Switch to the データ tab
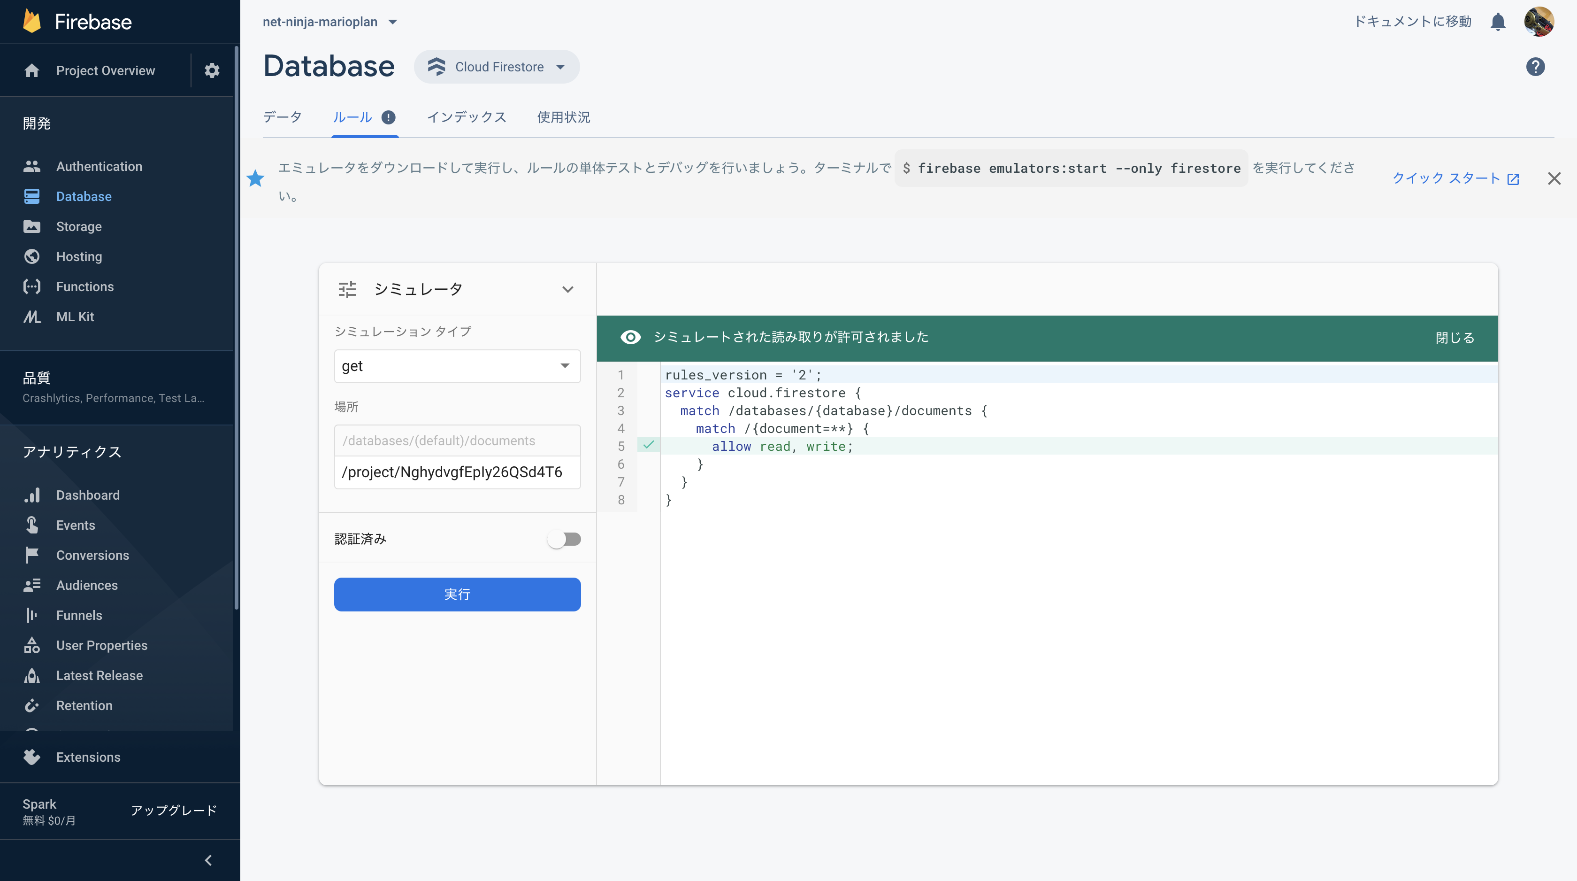 click(x=282, y=117)
